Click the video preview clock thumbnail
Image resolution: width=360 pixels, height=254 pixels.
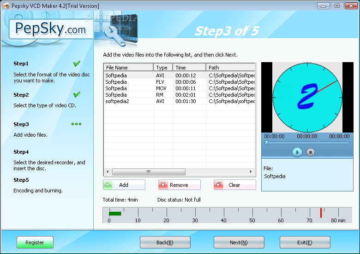point(307,97)
